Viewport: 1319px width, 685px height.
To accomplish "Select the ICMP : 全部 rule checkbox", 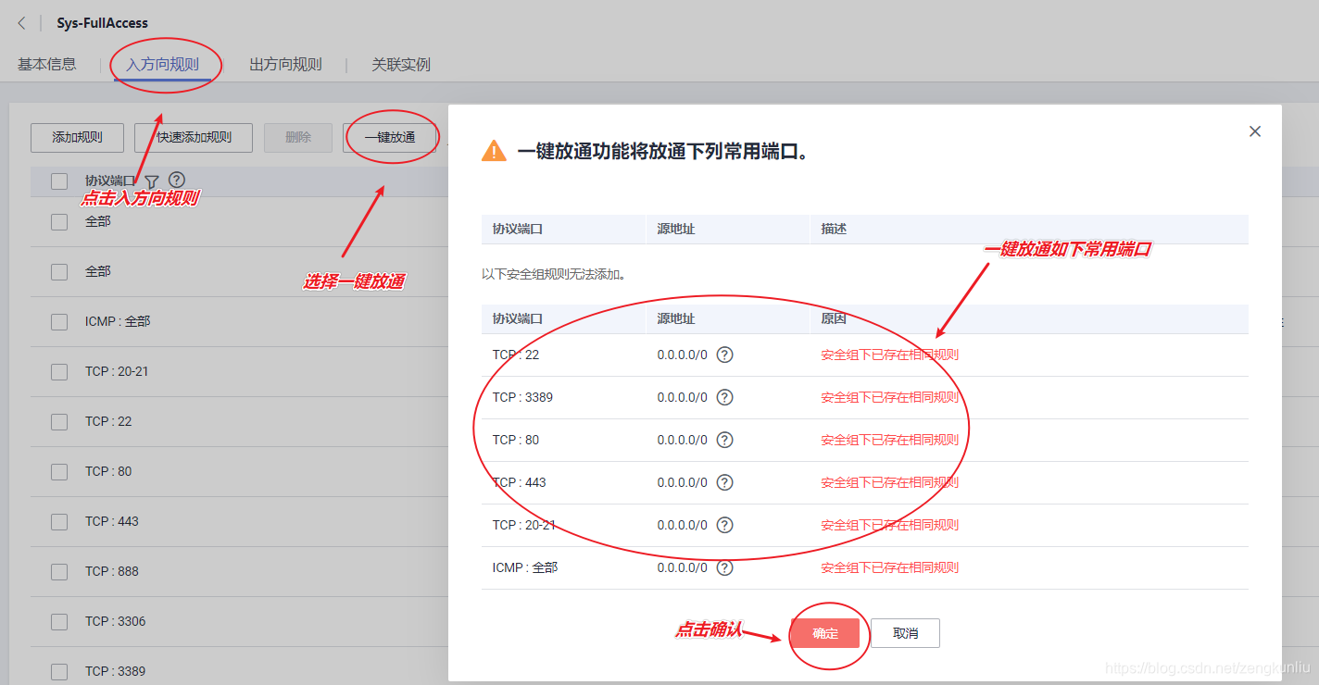I will click(x=59, y=322).
